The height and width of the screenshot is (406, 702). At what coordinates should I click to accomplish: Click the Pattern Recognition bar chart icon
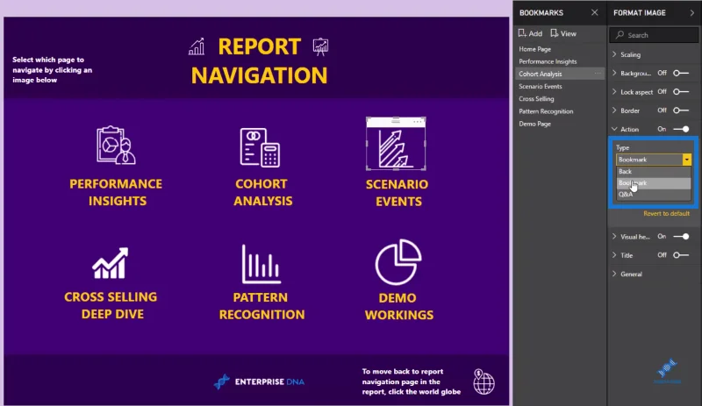(x=261, y=264)
